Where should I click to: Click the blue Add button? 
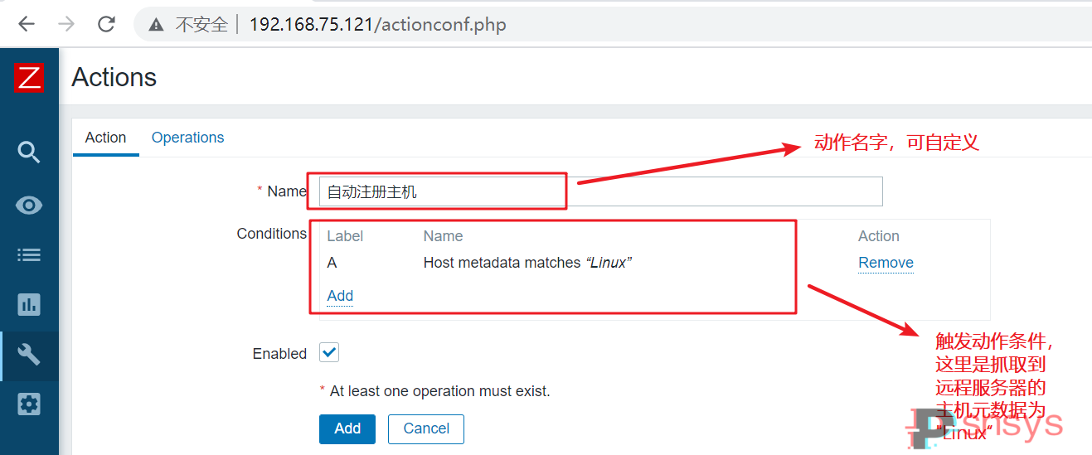pyautogui.click(x=347, y=428)
